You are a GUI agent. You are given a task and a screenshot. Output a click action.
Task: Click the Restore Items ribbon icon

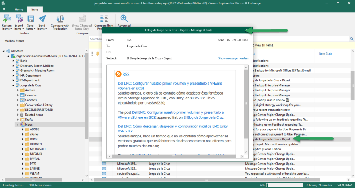coord(7,19)
